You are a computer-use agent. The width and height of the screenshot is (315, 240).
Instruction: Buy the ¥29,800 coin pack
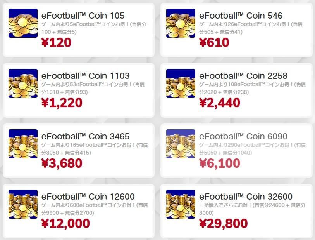click(223, 223)
